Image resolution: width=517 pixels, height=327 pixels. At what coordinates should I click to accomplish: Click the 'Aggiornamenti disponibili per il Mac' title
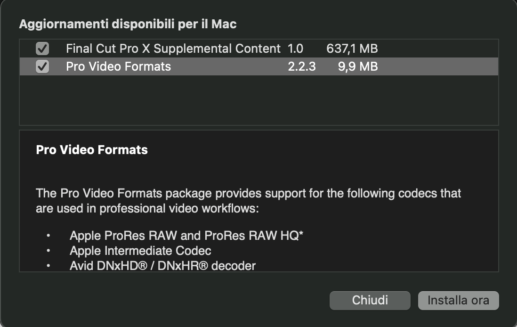click(x=128, y=24)
